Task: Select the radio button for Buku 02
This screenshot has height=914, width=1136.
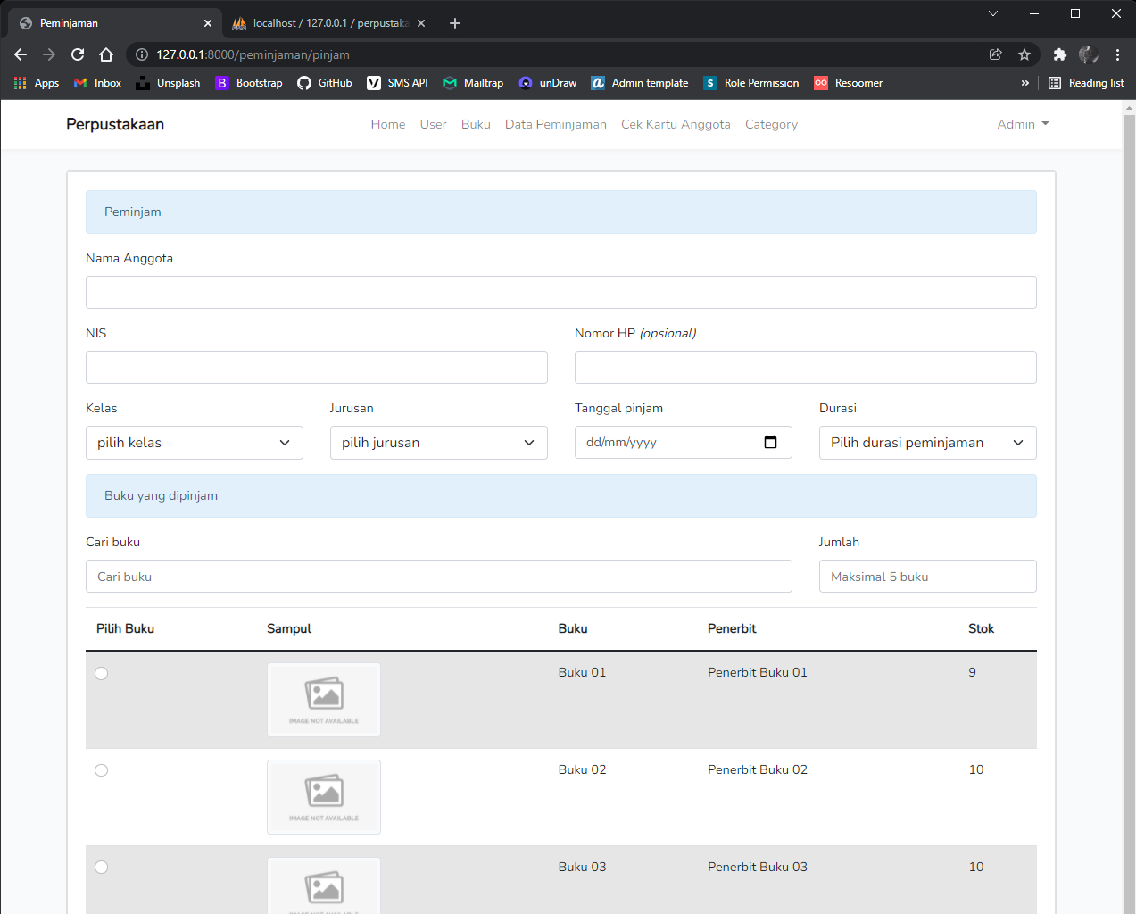Action: (101, 769)
